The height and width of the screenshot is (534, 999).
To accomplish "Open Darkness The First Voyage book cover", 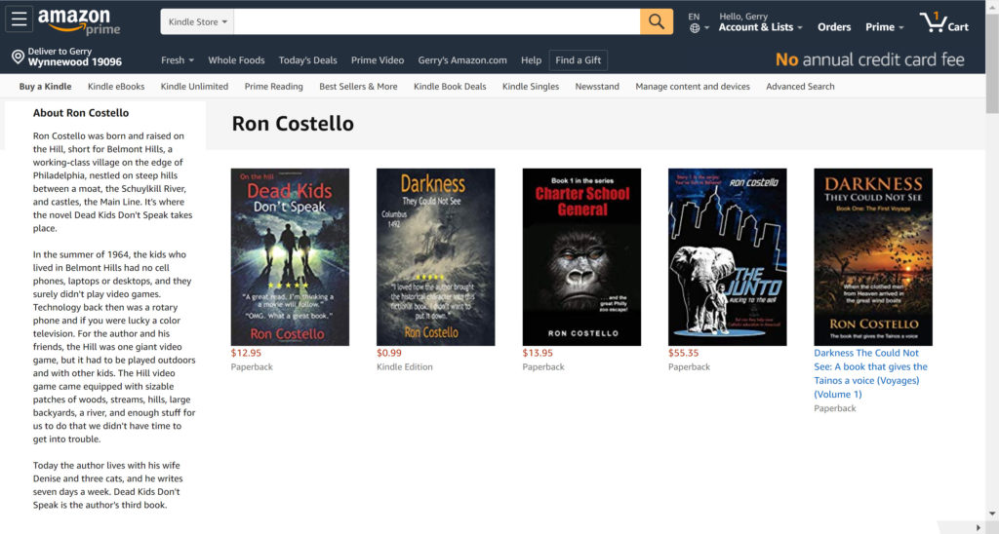I will 873,257.
